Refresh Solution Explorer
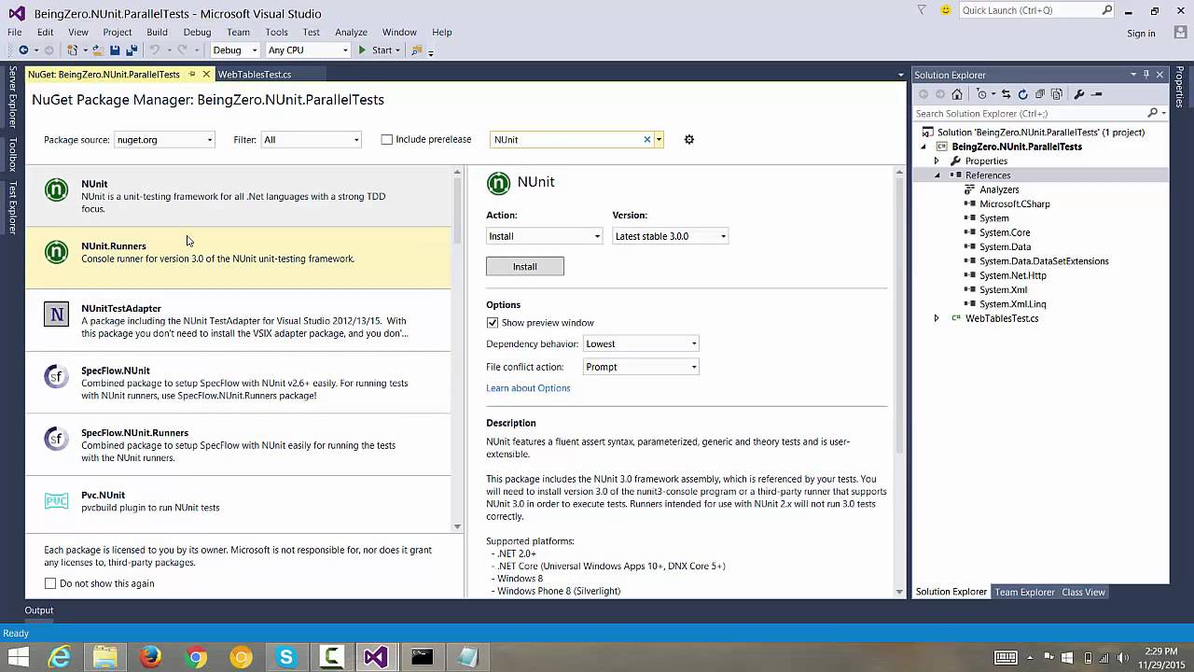 pos(1022,94)
